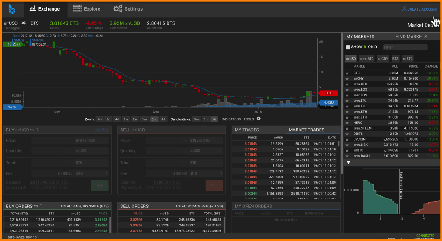Viewport: 442px width, 241px height.
Task: Click the green BUY button
Action: [99, 186]
